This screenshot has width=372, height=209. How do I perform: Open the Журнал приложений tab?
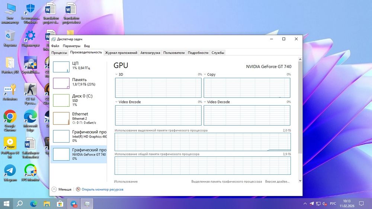click(x=121, y=53)
